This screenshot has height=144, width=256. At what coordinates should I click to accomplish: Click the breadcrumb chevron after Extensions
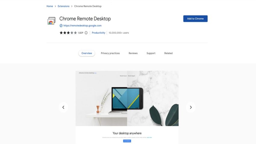click(72, 6)
